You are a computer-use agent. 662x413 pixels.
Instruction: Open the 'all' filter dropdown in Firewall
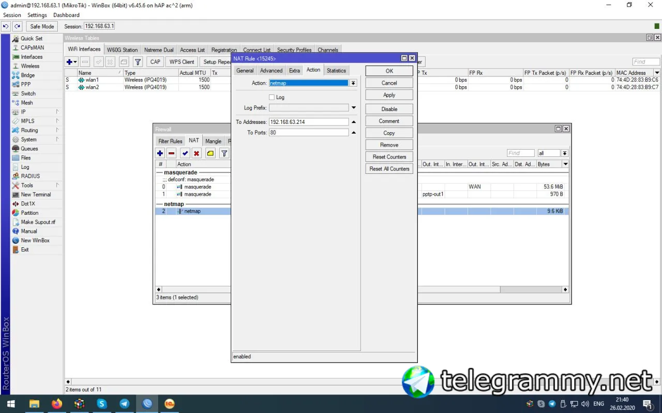tap(565, 153)
